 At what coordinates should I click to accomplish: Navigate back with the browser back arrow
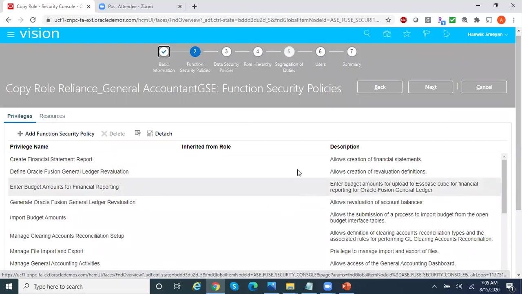pyautogui.click(x=9, y=20)
